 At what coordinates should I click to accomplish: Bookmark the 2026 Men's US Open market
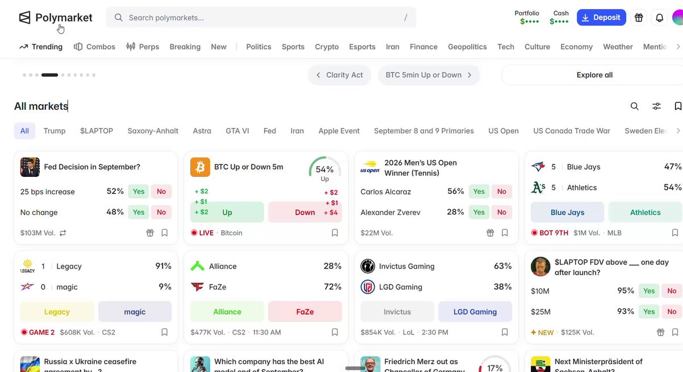(x=505, y=233)
